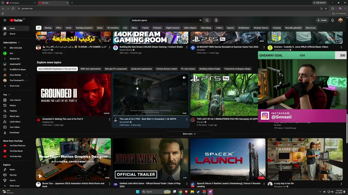Open the Shorts sidebar item
The width and height of the screenshot is (348, 195).
[16, 34]
